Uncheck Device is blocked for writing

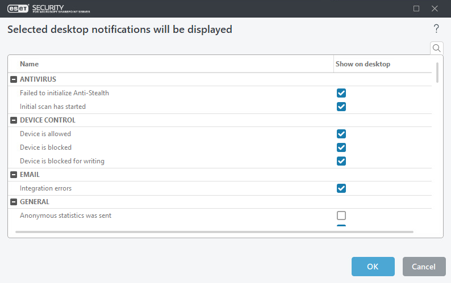click(x=341, y=161)
